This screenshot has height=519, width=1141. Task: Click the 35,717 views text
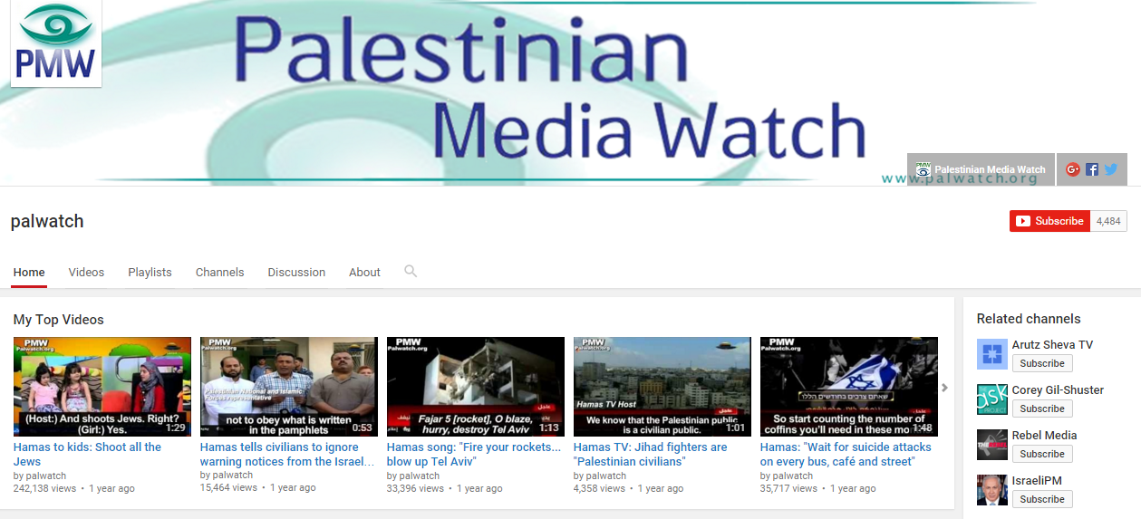788,488
